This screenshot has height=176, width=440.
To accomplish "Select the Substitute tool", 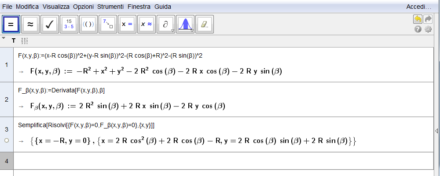I will 108,25.
